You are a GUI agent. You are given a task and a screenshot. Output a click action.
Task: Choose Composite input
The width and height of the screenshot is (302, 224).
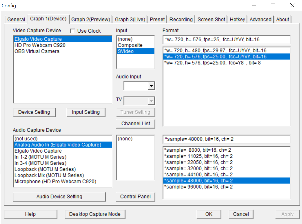click(x=136, y=45)
